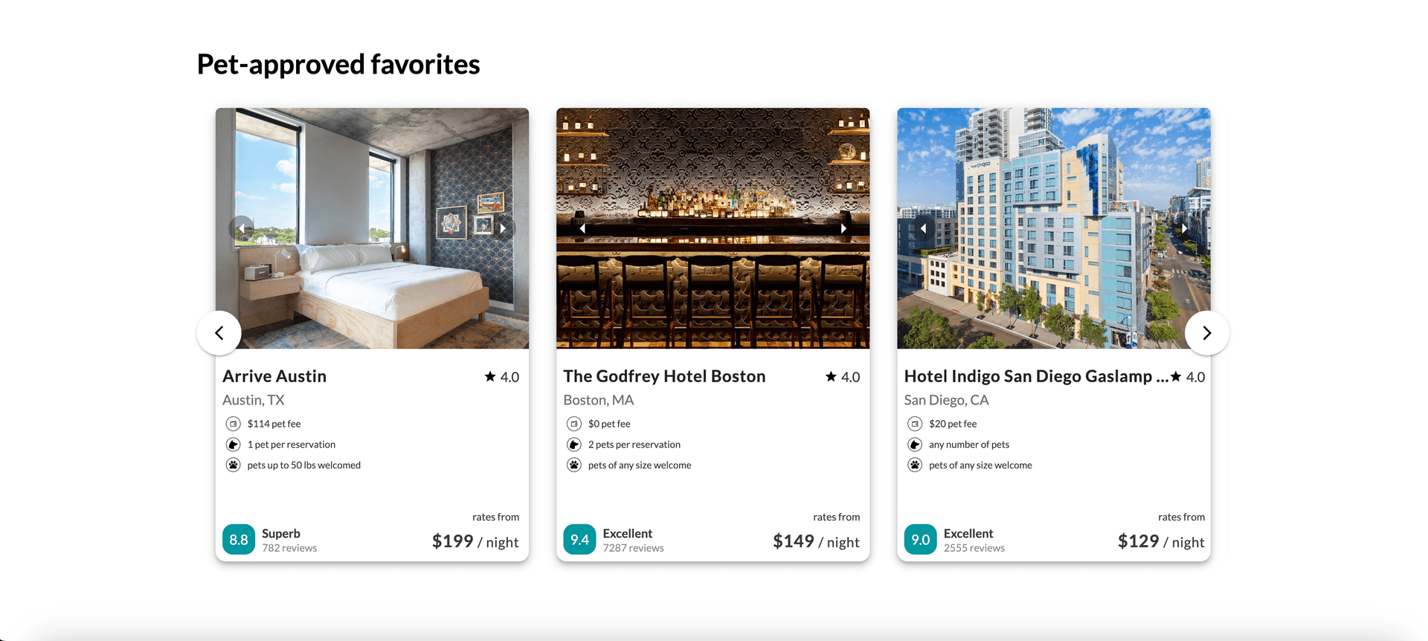The height and width of the screenshot is (641, 1428).
Task: Click the $149 / night rate
Action: click(816, 541)
